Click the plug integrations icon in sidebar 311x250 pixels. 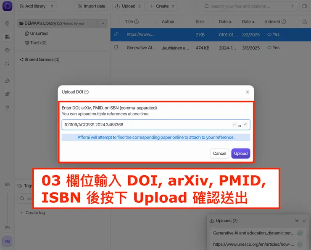(7, 107)
